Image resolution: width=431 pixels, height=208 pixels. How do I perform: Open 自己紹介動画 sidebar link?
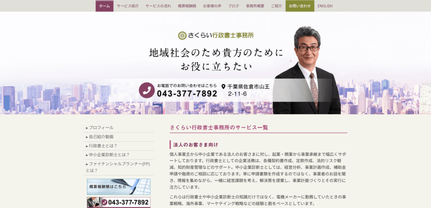tap(101, 137)
